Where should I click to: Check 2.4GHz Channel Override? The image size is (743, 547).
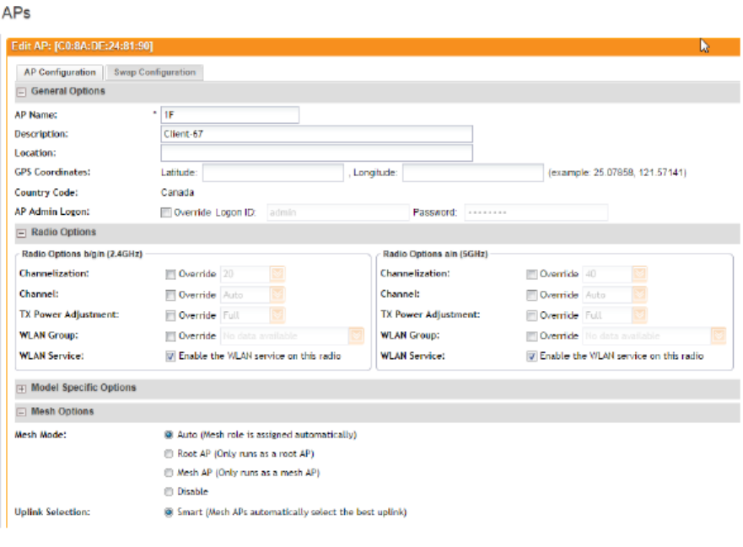170,295
